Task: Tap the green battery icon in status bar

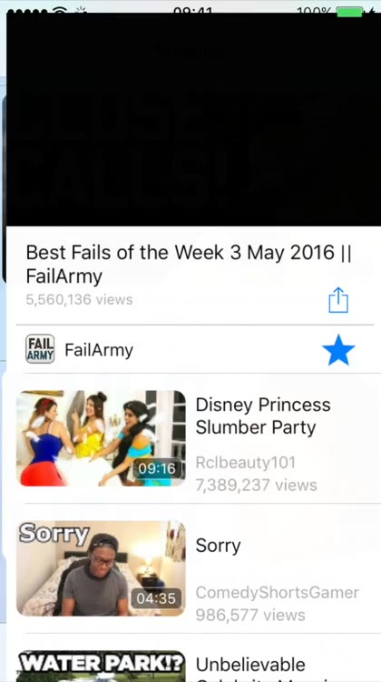Action: point(349,10)
